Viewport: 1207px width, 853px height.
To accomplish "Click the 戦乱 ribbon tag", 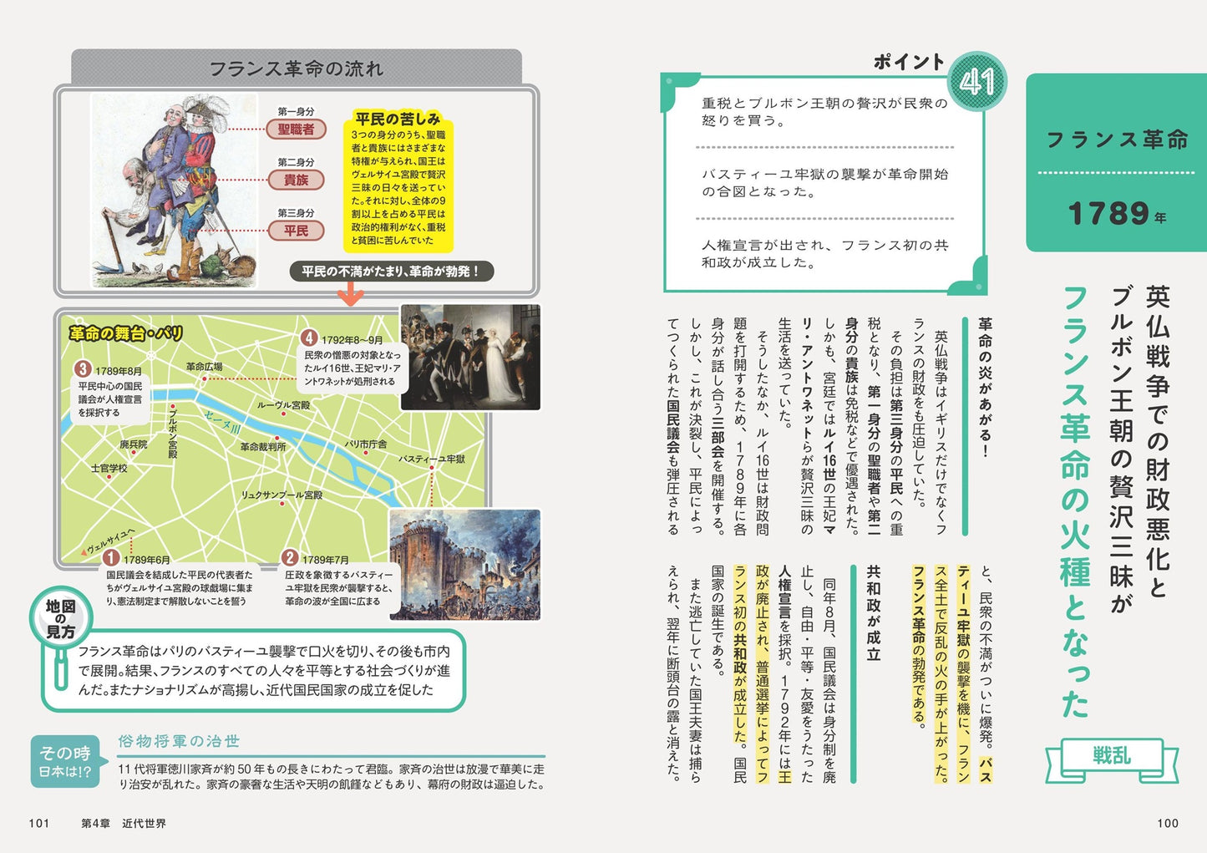I will [1111, 756].
